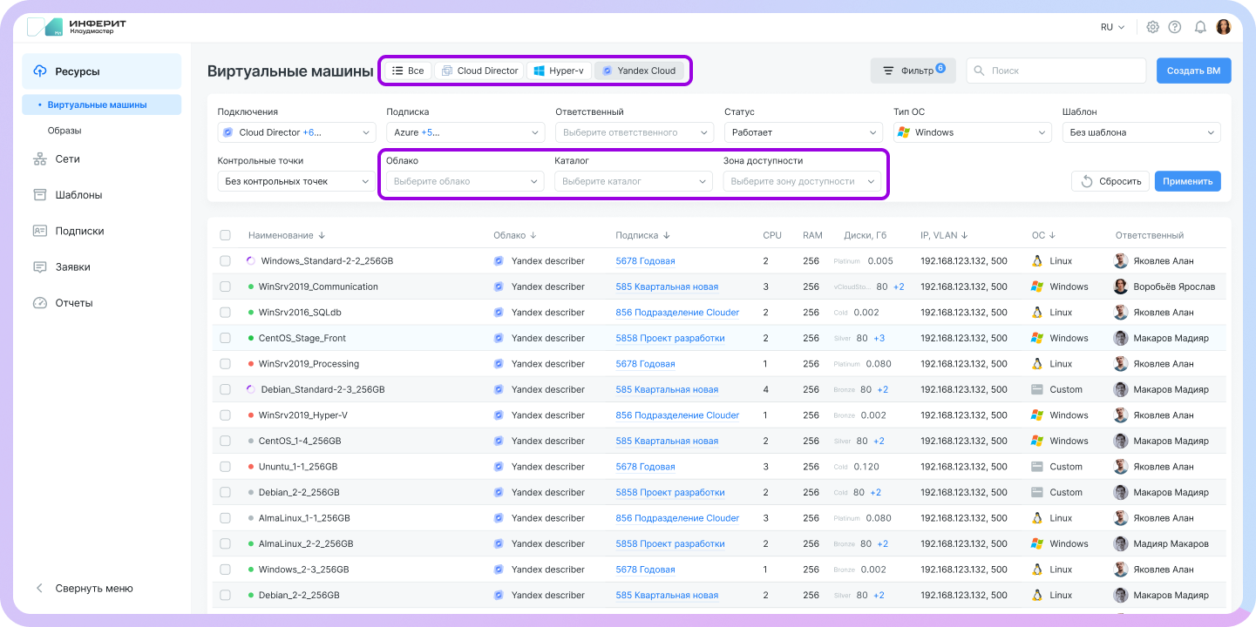Select checkbox for CentOS_Stage_Front row

tap(226, 338)
